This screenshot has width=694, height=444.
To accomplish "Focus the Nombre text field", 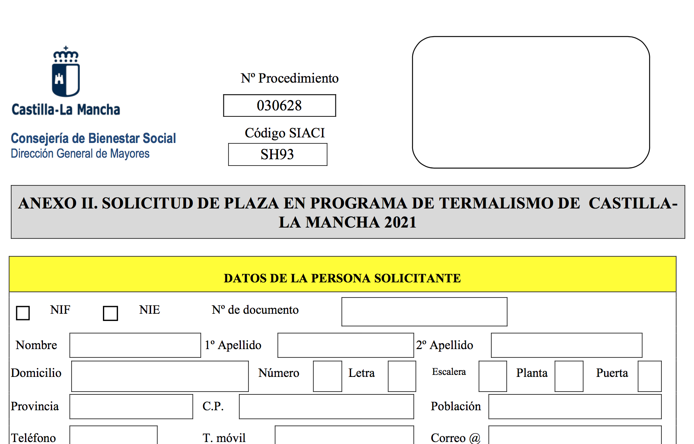I will click(x=135, y=345).
